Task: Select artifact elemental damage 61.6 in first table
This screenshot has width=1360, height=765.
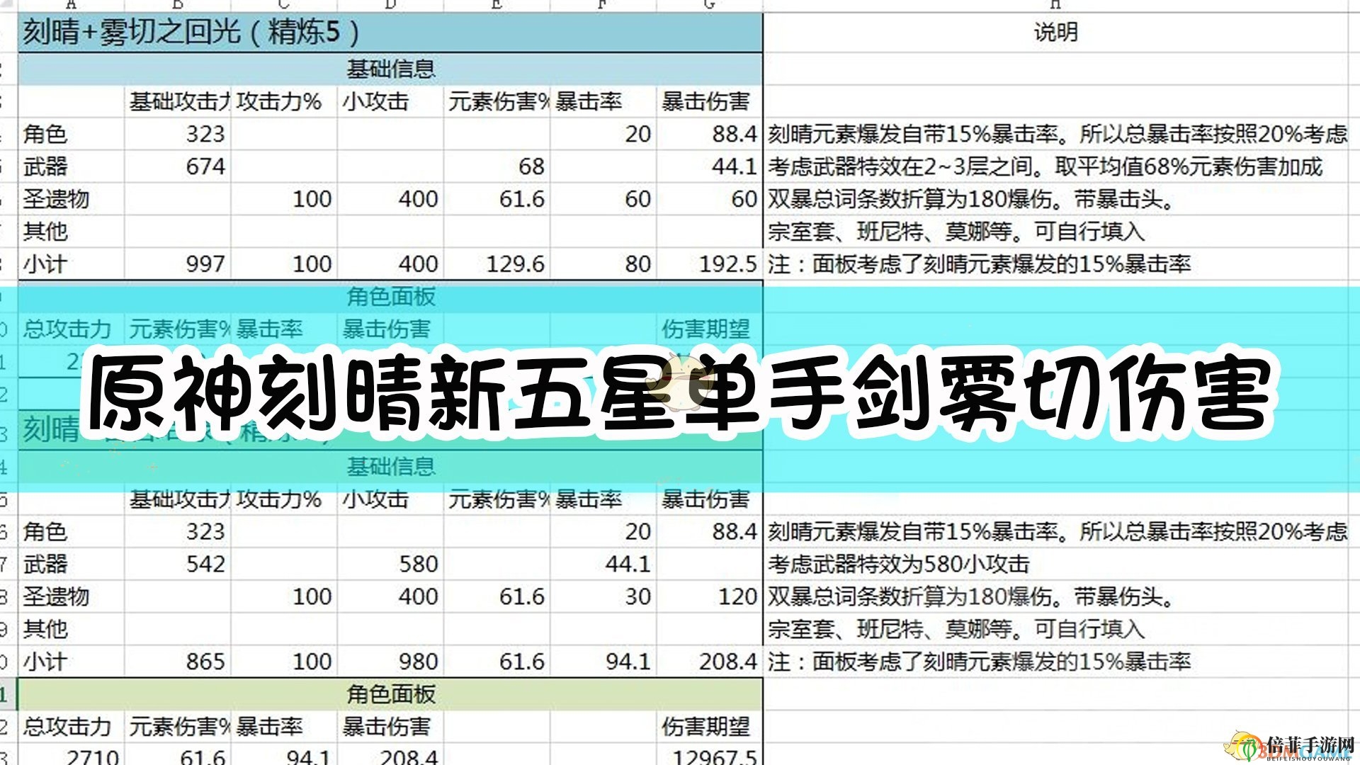Action: 497,200
